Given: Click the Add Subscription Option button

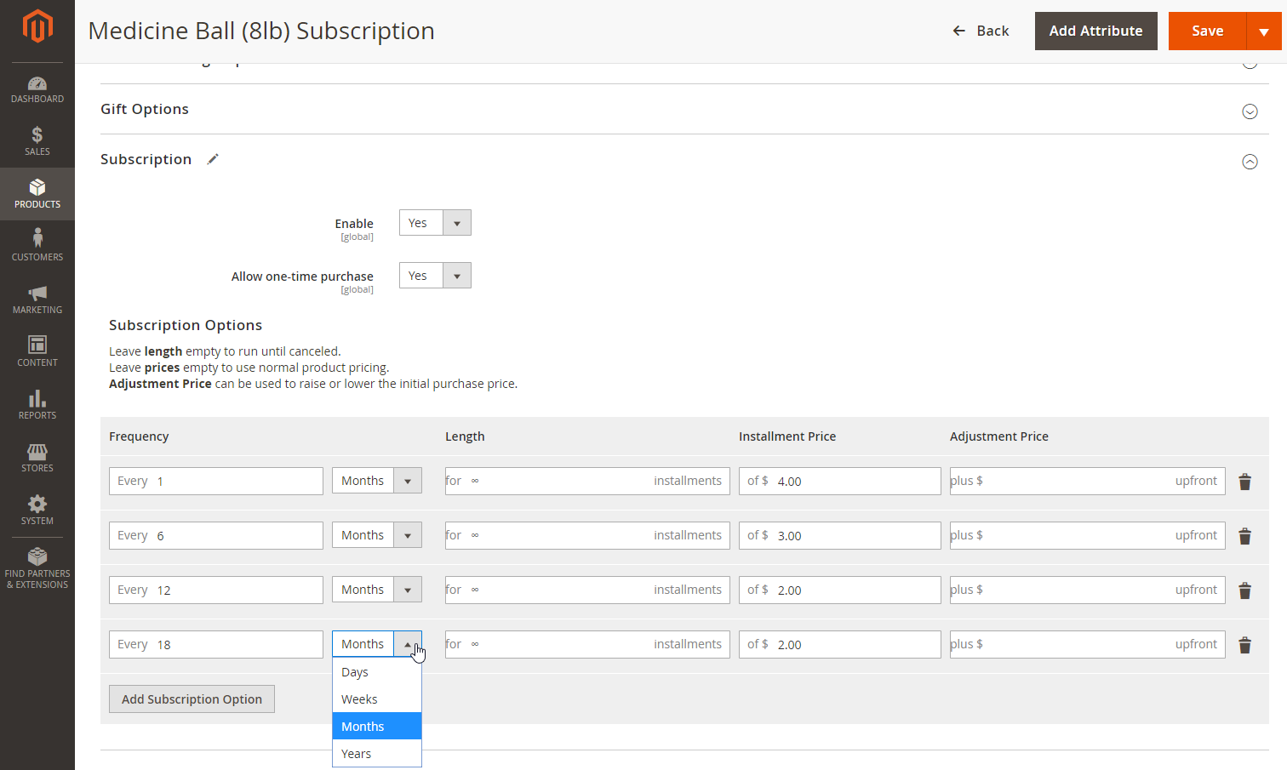Looking at the screenshot, I should (x=192, y=699).
